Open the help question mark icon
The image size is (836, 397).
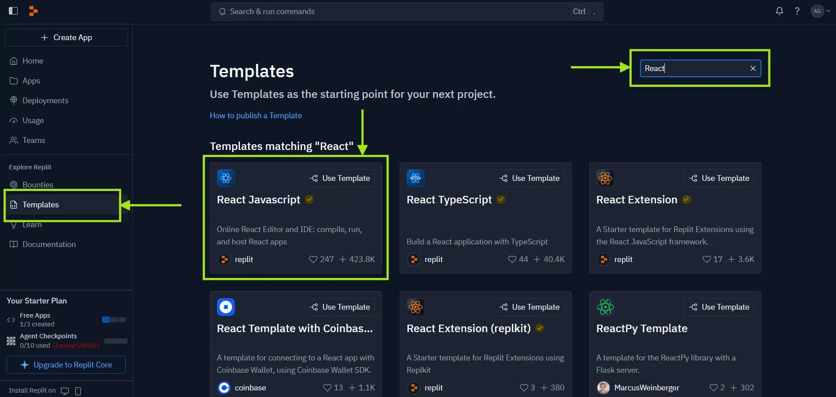[x=797, y=11]
